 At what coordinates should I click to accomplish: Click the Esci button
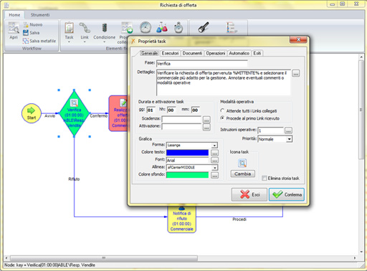(x=249, y=194)
